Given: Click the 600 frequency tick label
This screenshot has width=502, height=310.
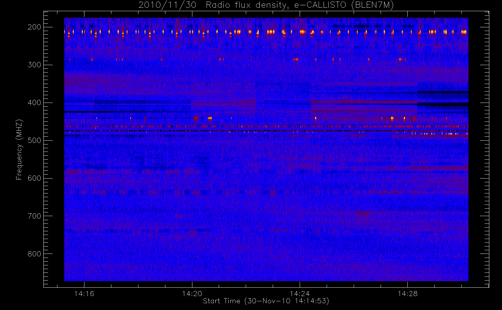Looking at the screenshot, I should click(34, 178).
